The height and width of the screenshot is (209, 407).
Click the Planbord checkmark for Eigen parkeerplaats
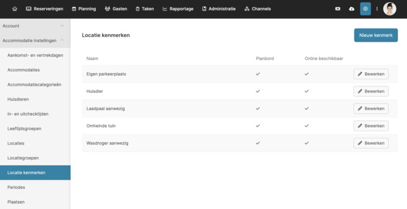coord(258,74)
